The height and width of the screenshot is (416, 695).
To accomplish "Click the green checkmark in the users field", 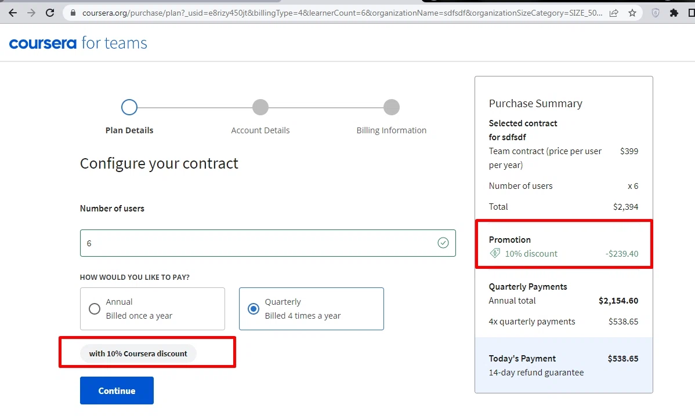I will tap(443, 243).
